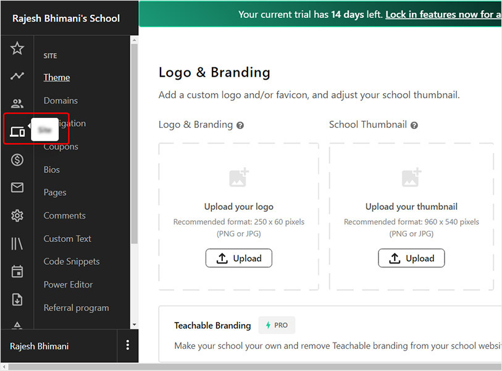502x371 pixels.
Task: Open the three-dot menu beside Rajesh Bhimani
Action: (127, 344)
